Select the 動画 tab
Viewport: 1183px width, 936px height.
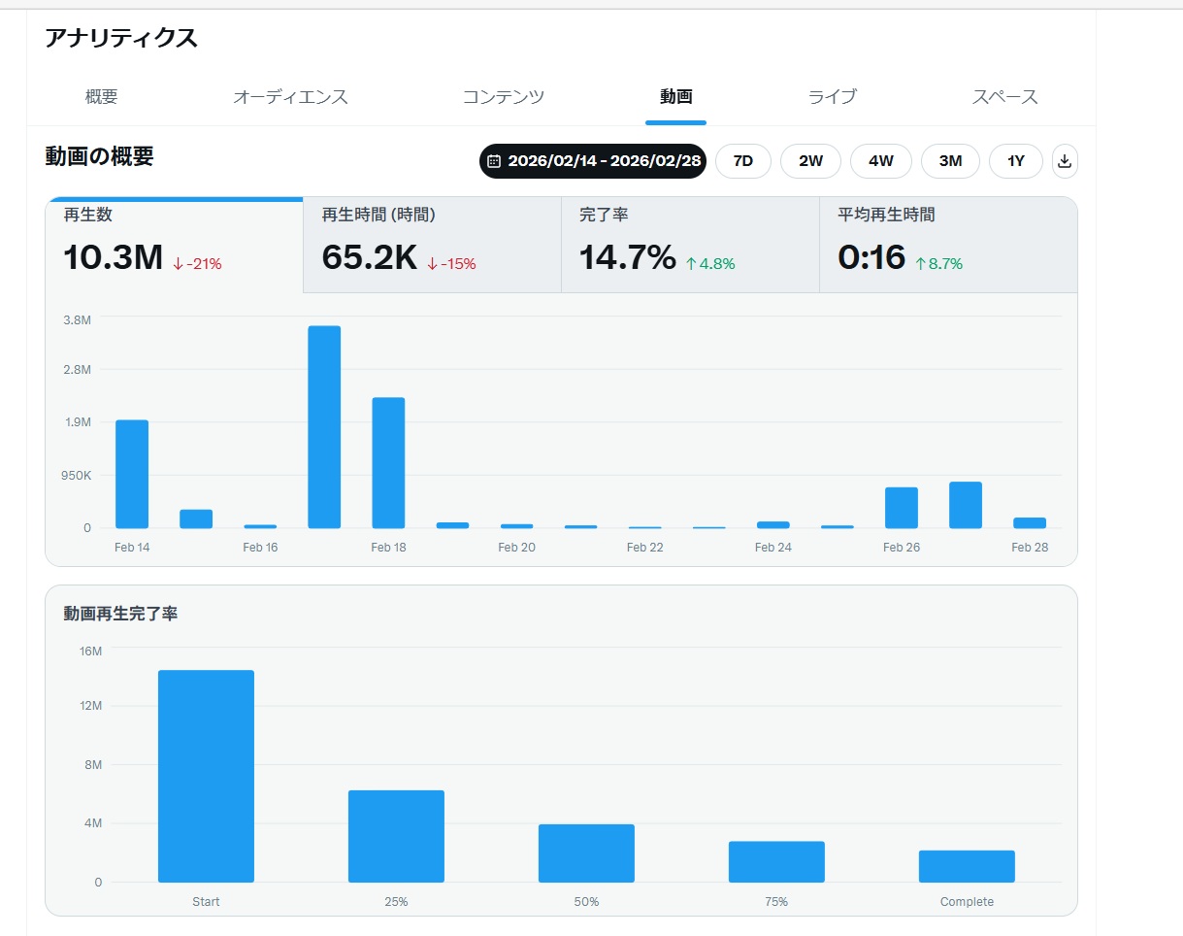tap(675, 97)
